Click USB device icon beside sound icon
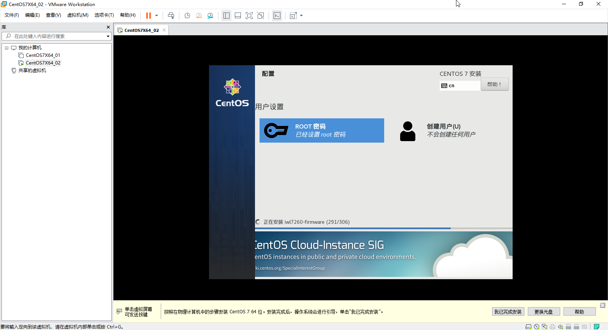Viewport: 608px width, 330px height. pos(568,327)
